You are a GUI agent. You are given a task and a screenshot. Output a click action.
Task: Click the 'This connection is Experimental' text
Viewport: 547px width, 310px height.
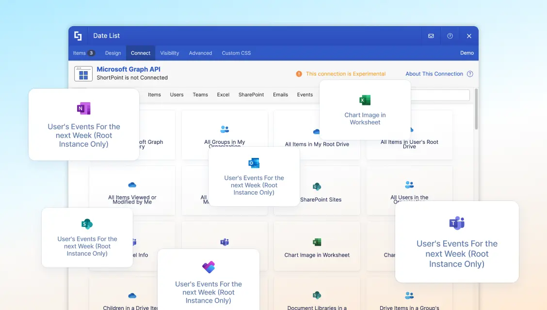click(x=346, y=74)
